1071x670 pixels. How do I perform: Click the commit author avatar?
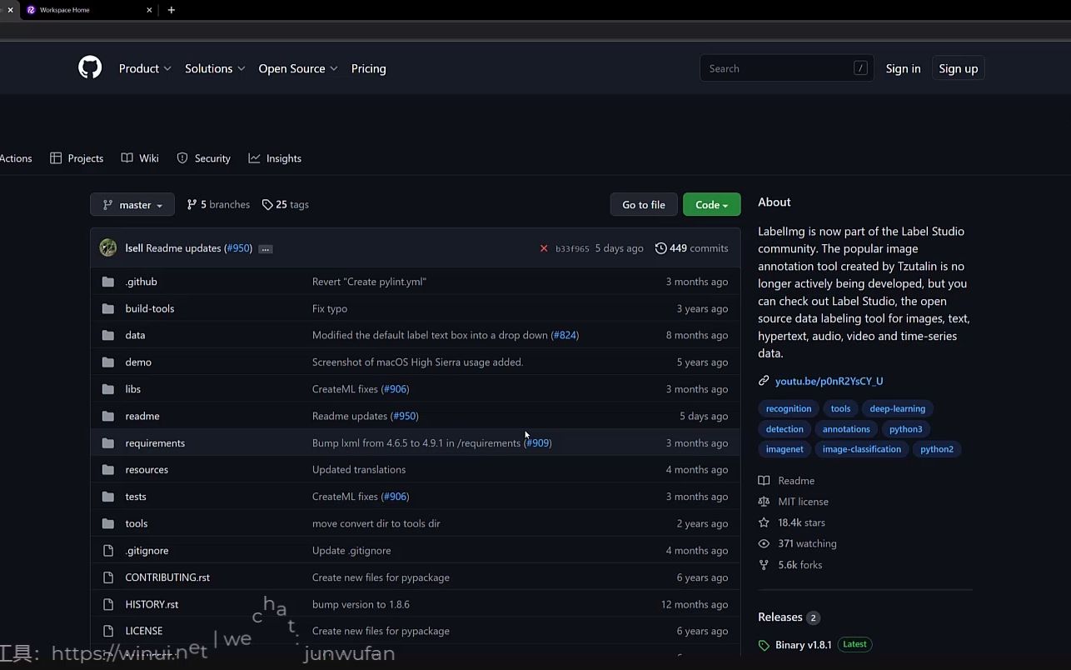108,247
